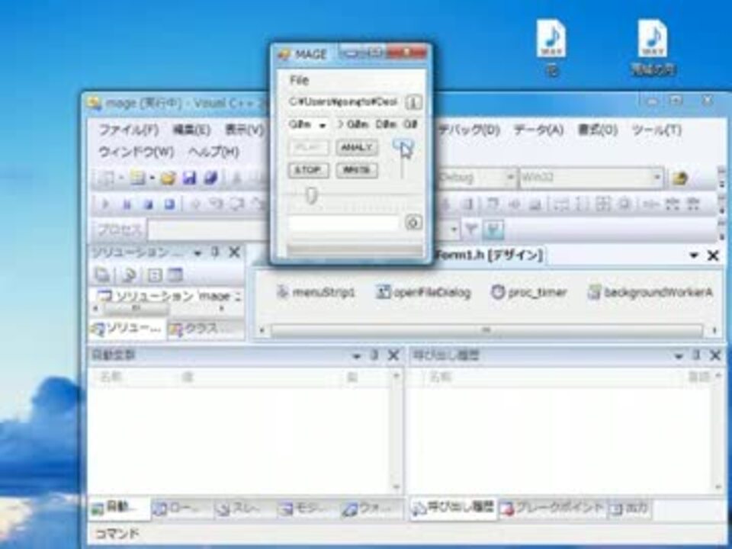The image size is (732, 549).
Task: Open the File menu in MAGE window
Action: (x=299, y=80)
